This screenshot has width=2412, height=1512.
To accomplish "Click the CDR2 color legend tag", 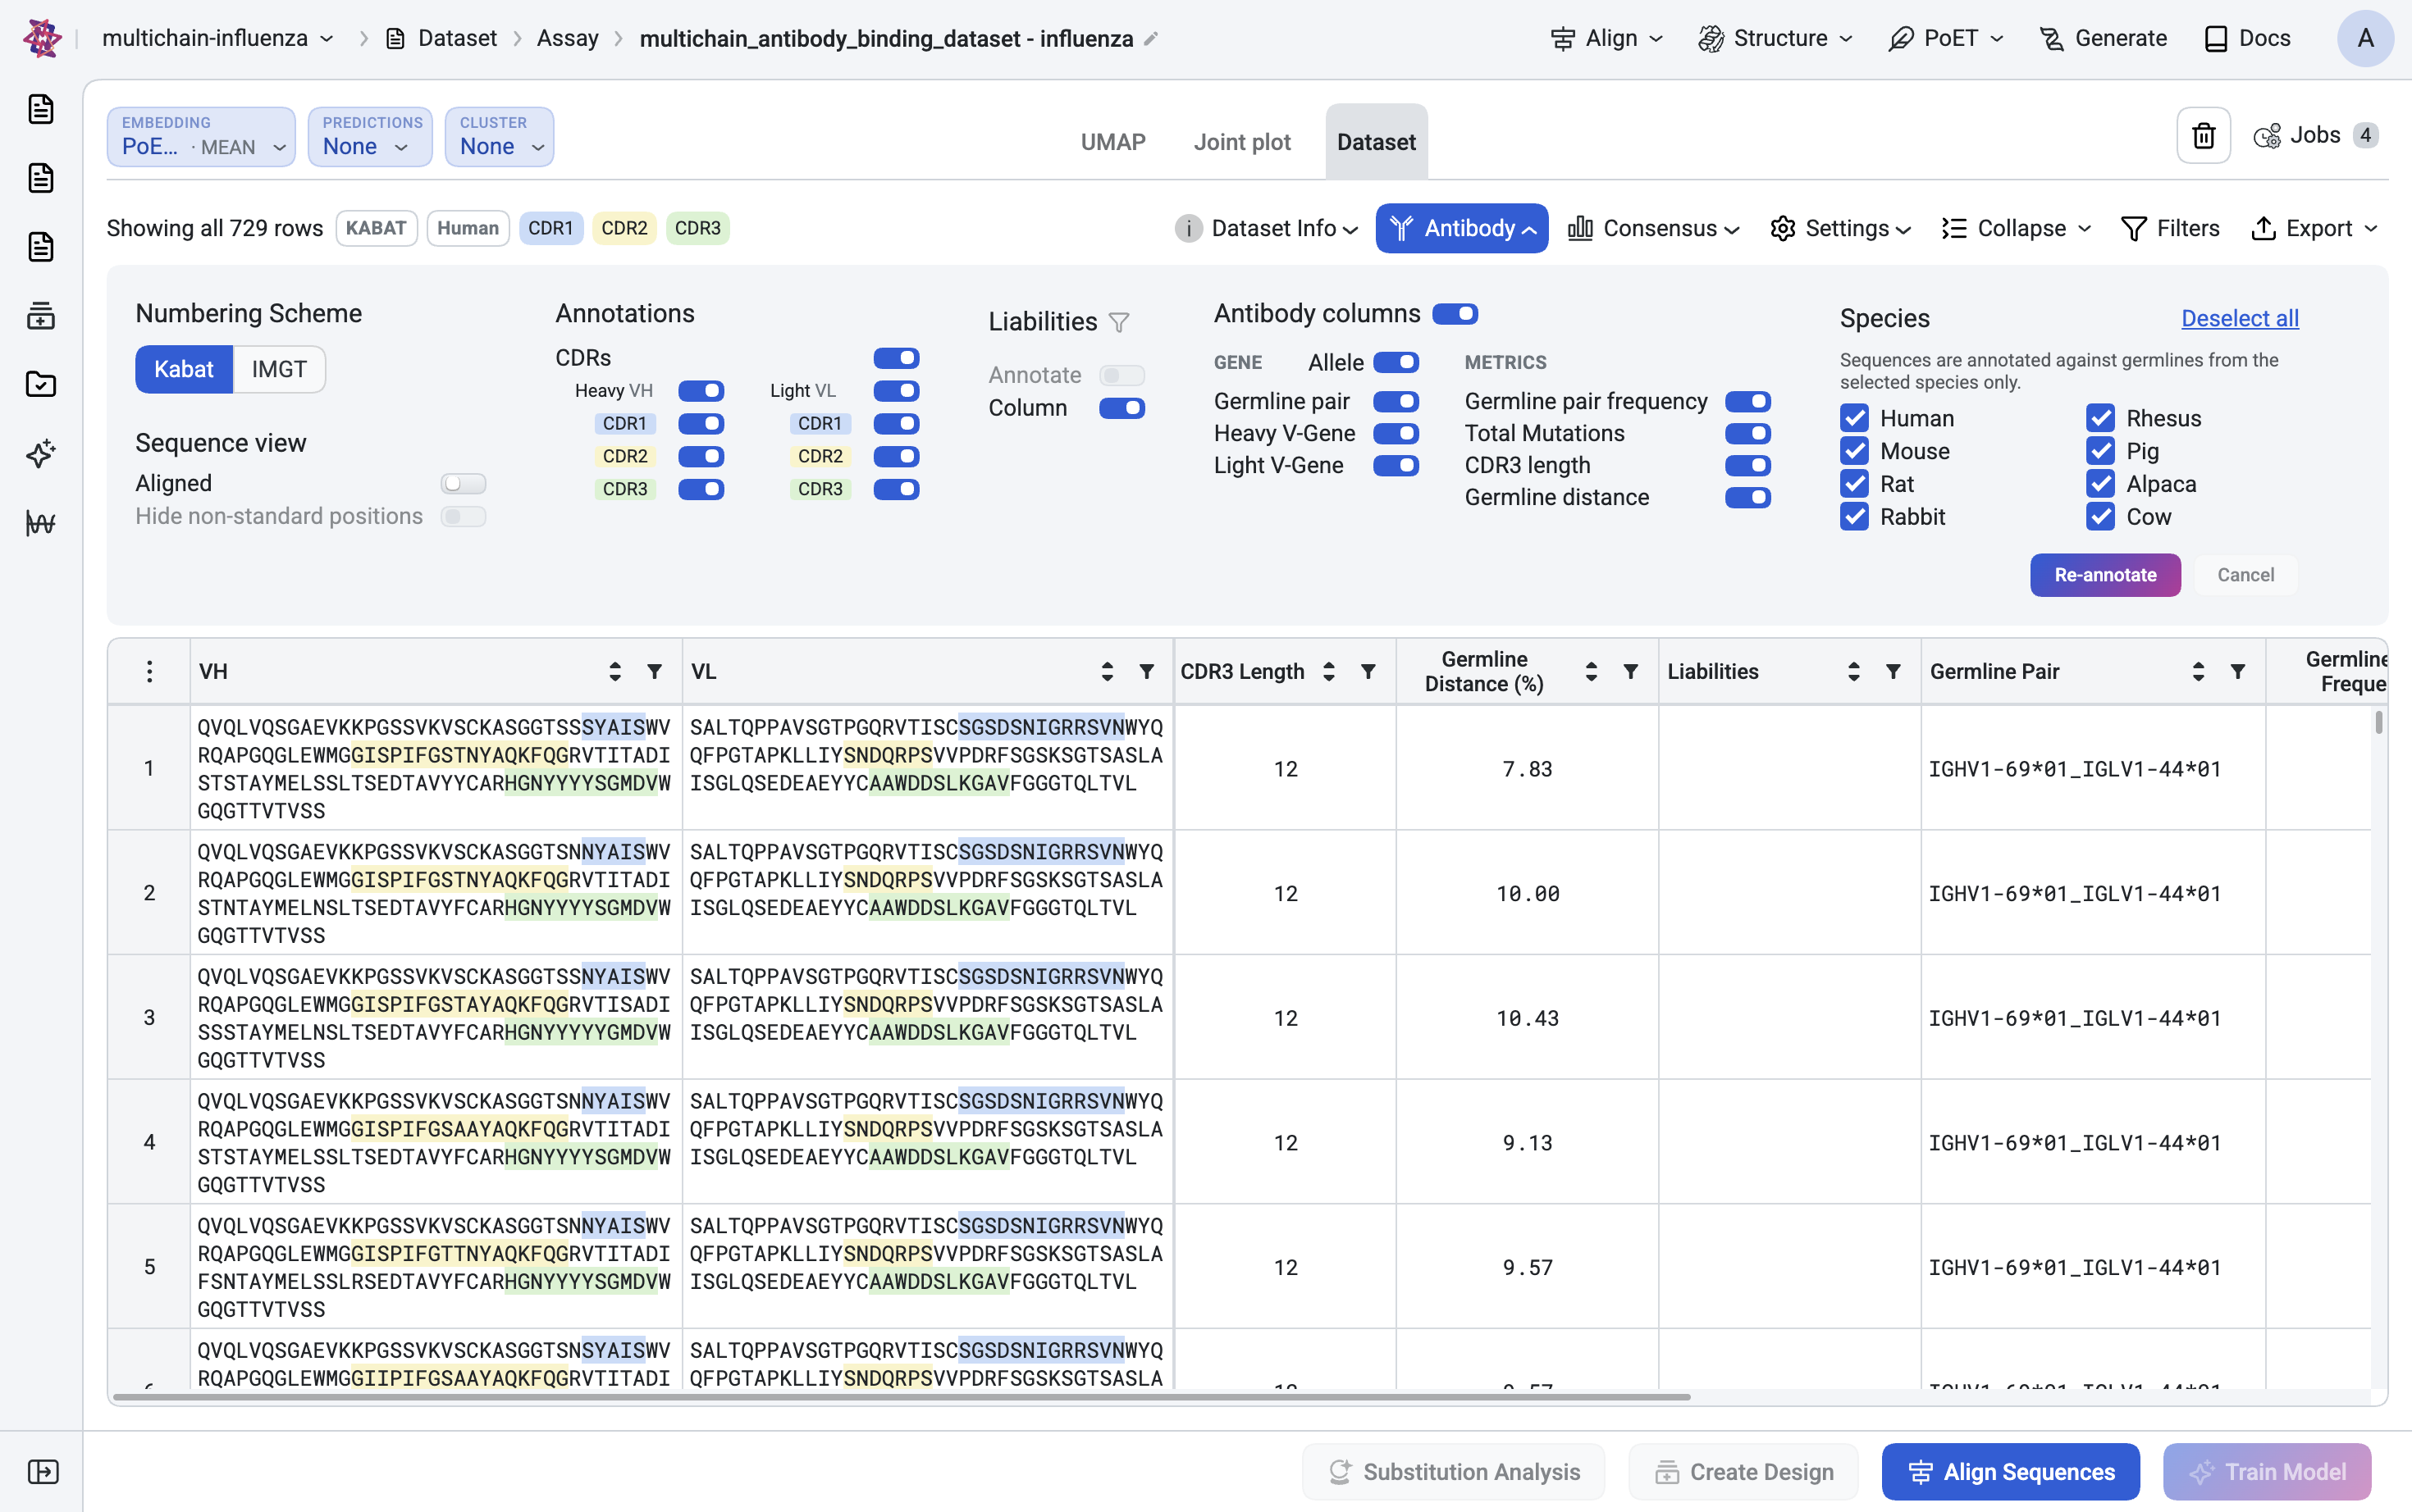I will coord(624,228).
